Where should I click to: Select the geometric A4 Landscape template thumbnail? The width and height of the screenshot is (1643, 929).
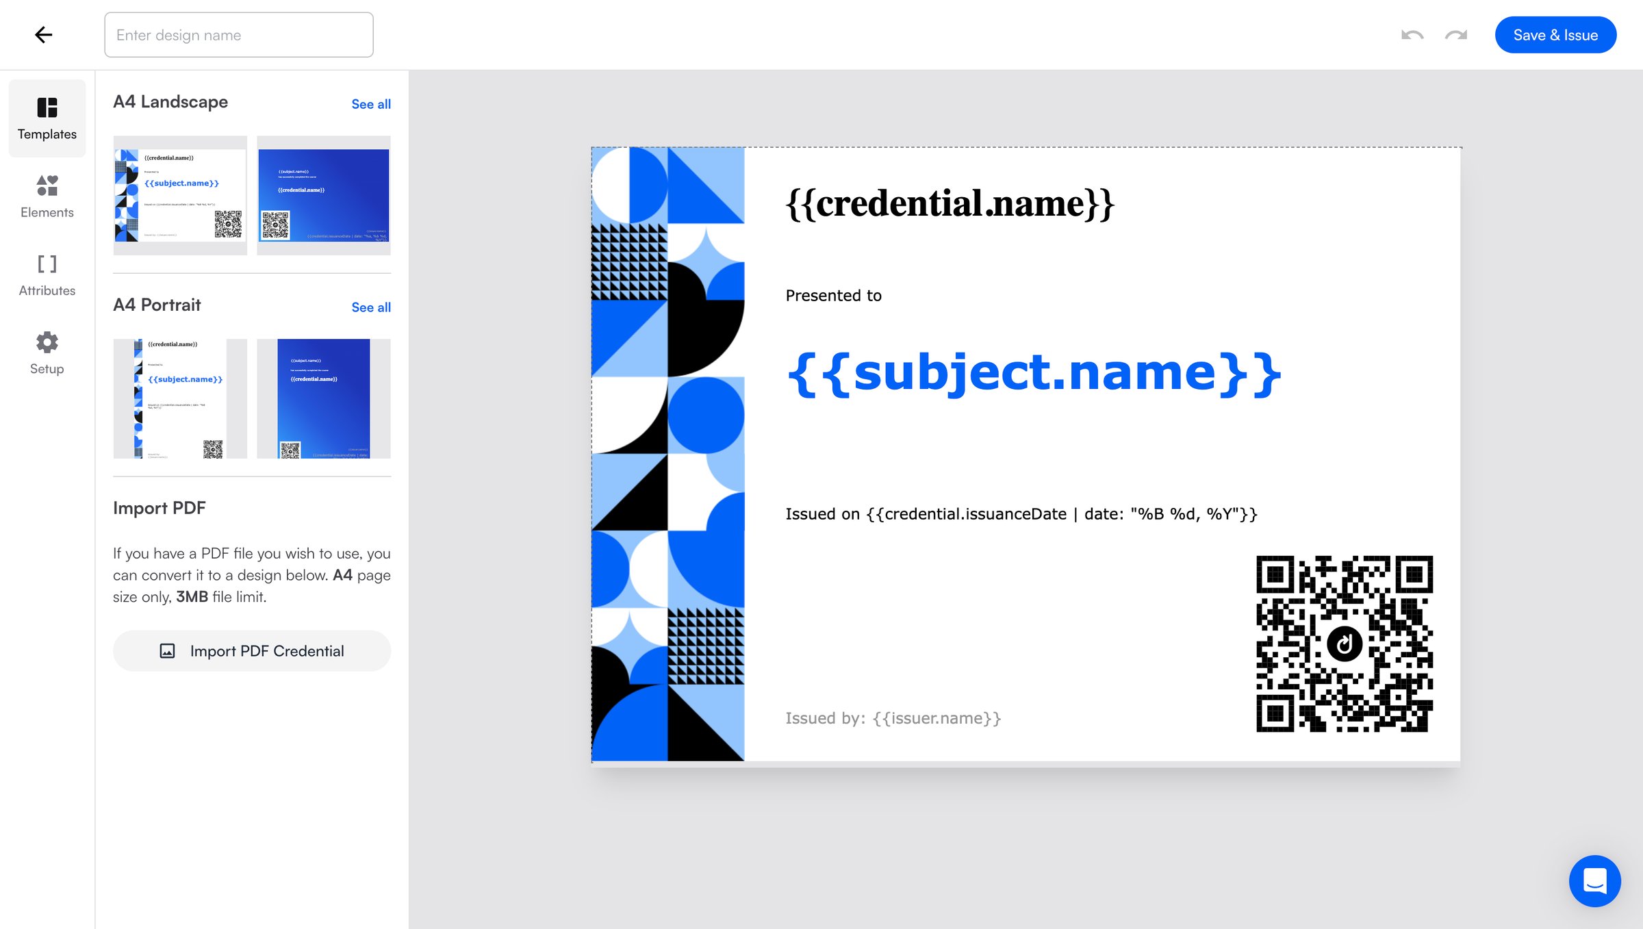180,196
